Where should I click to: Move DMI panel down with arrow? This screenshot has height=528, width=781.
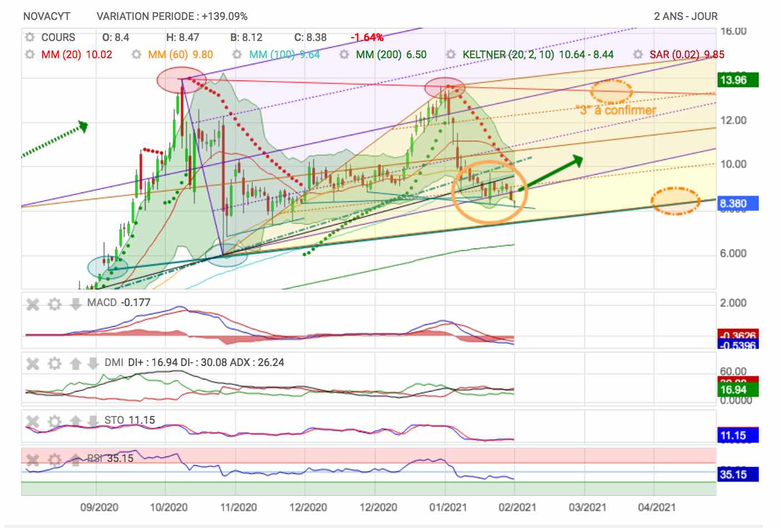tap(93, 364)
